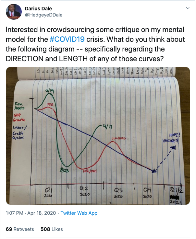
Task: Click the JUL/AUG red peak label
Action: [x=119, y=138]
